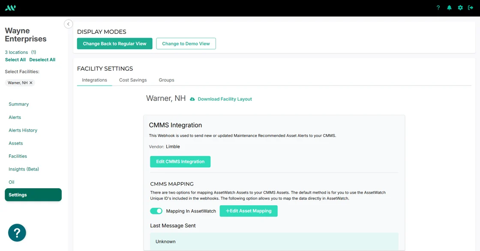Switch to the Groups tab

click(166, 80)
